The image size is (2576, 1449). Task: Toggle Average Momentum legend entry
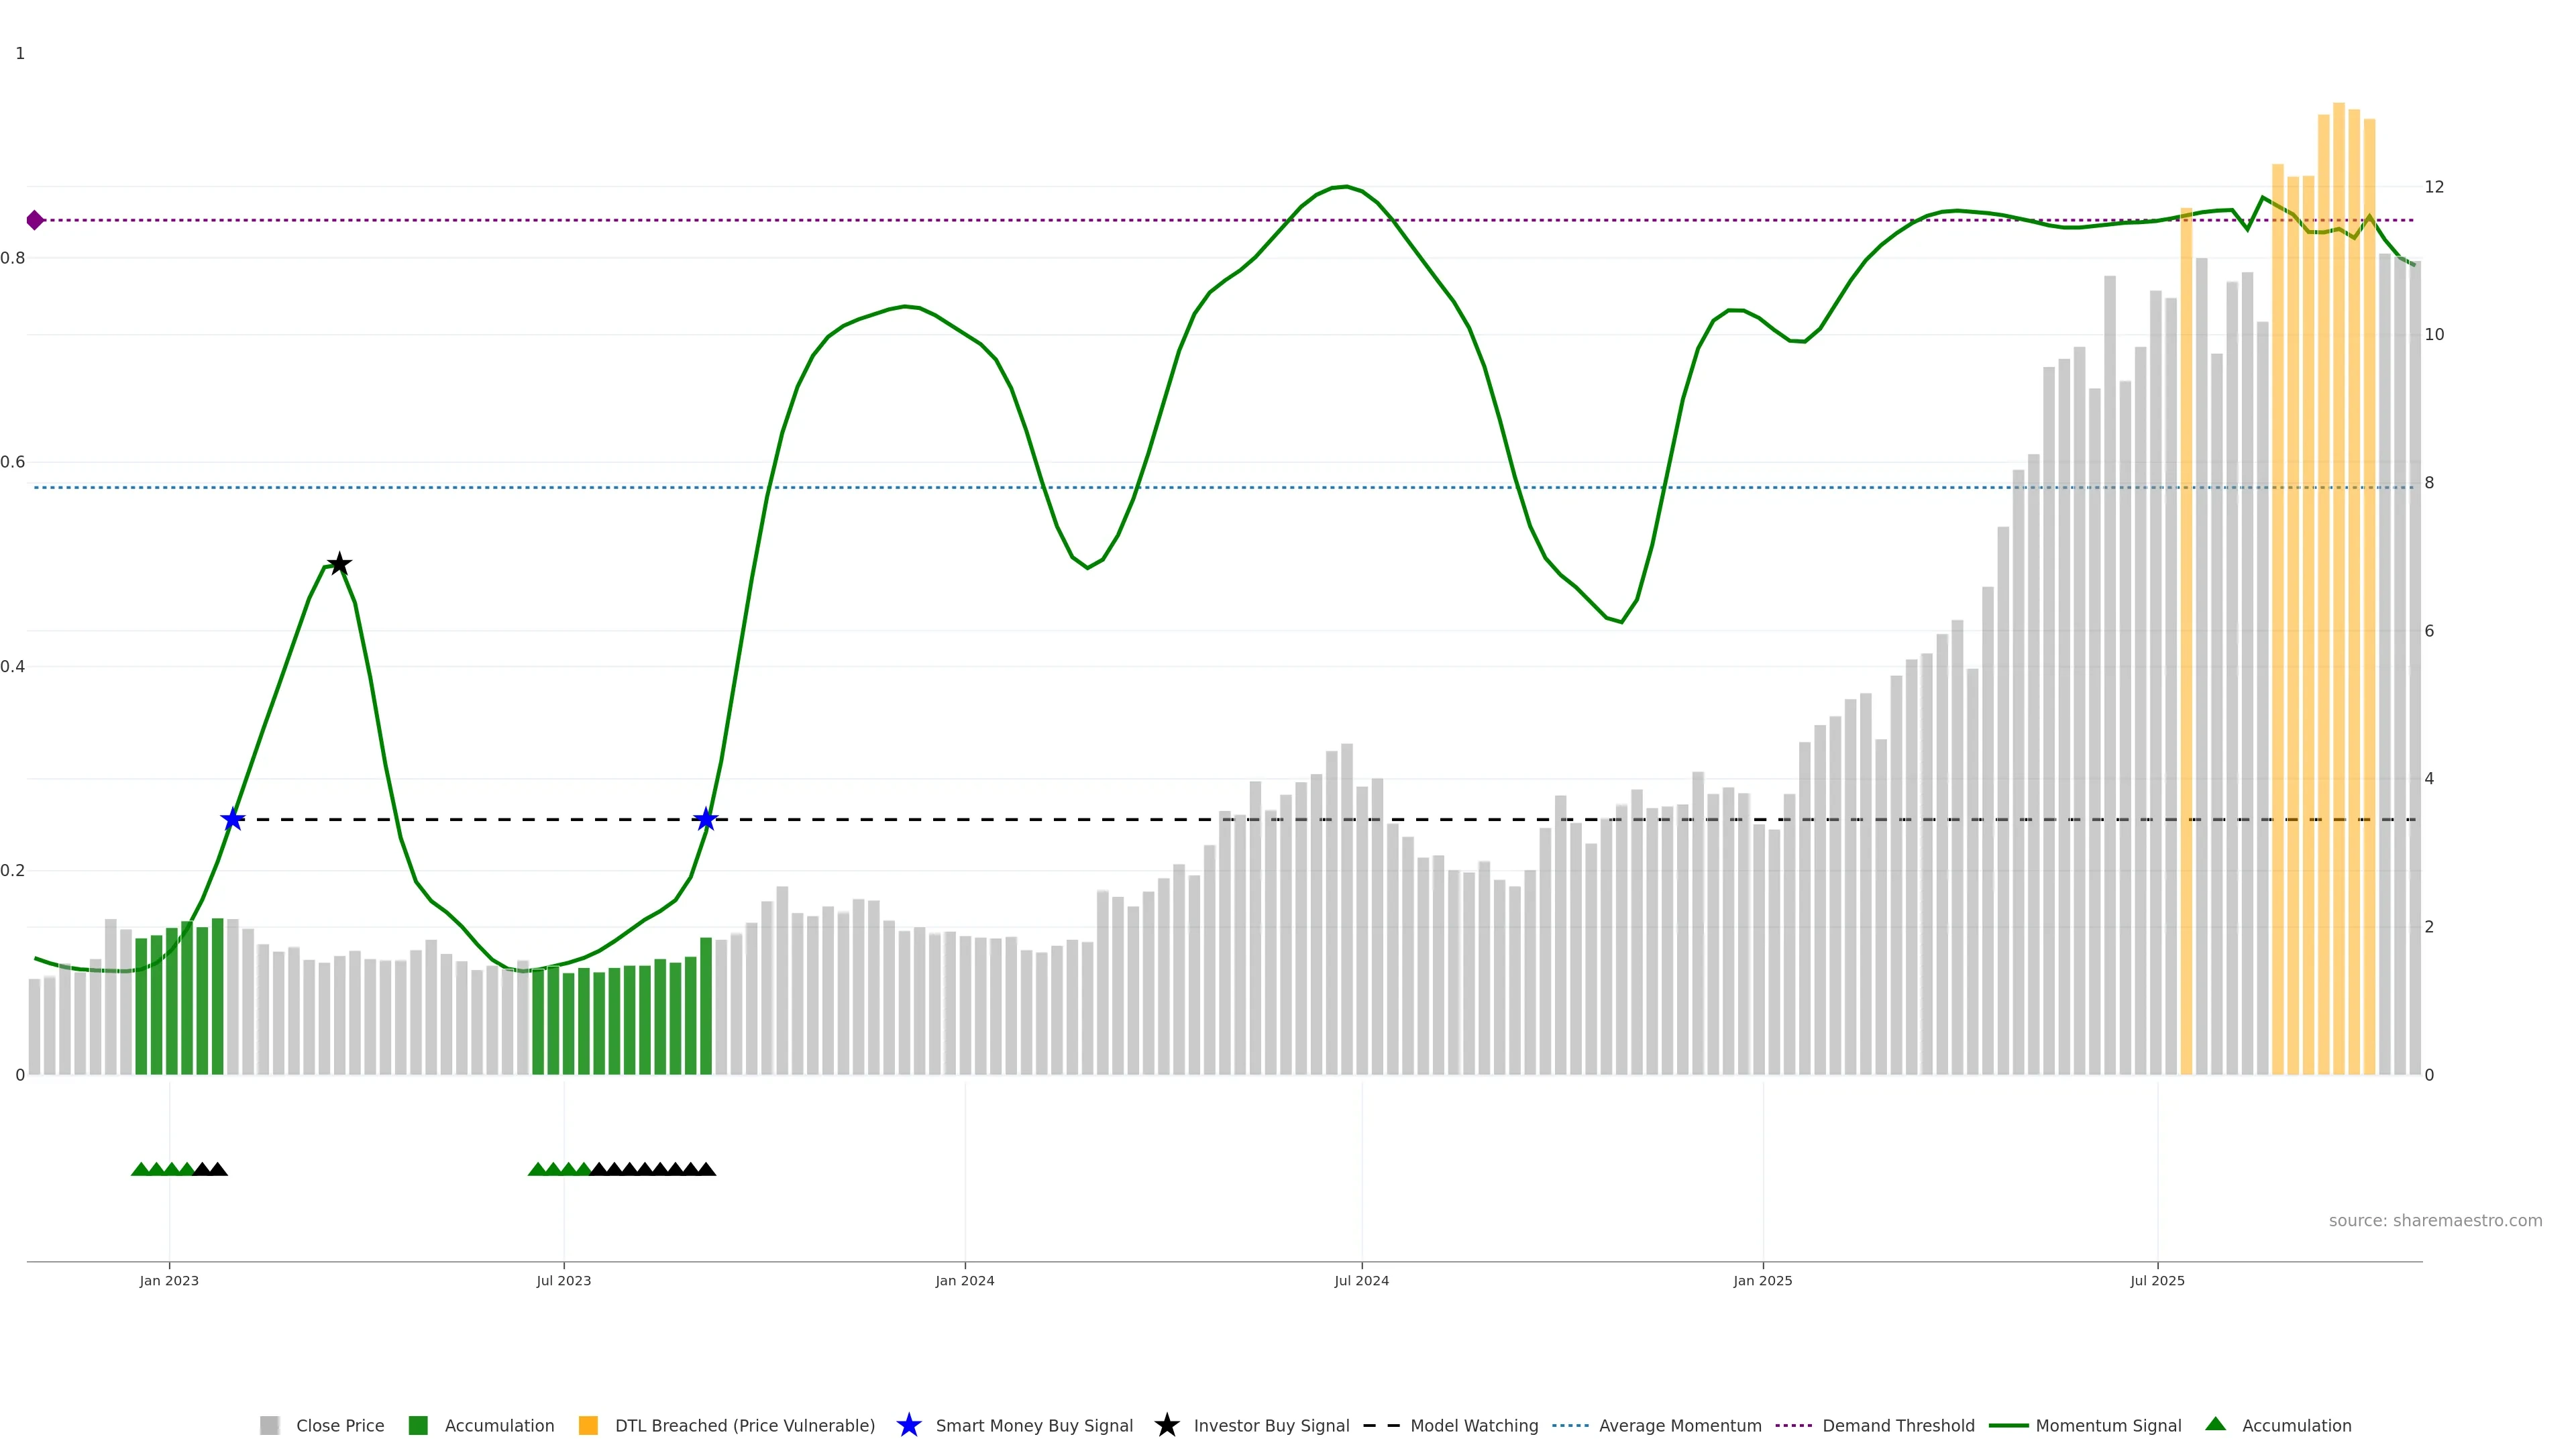pyautogui.click(x=1679, y=1425)
